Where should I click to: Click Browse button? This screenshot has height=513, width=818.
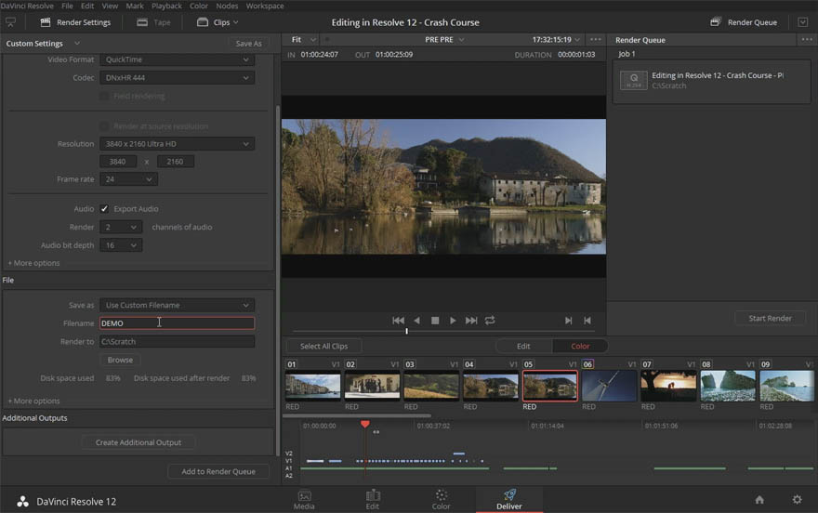(x=120, y=361)
